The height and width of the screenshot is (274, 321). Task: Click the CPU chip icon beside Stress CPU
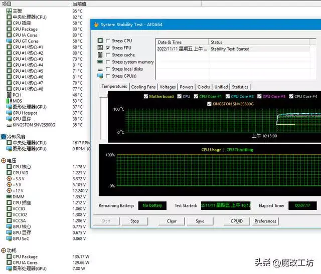click(100, 41)
